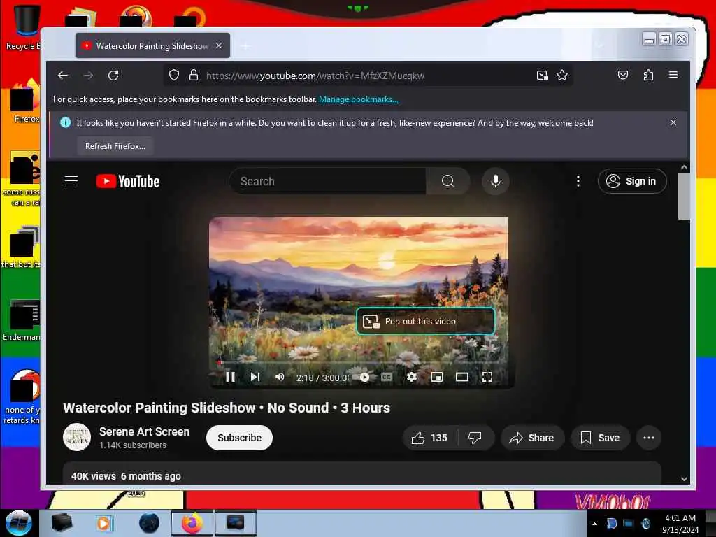The width and height of the screenshot is (716, 537).
Task: Select Watercolor Painting Slideshow tab
Action: pyautogui.click(x=152, y=45)
